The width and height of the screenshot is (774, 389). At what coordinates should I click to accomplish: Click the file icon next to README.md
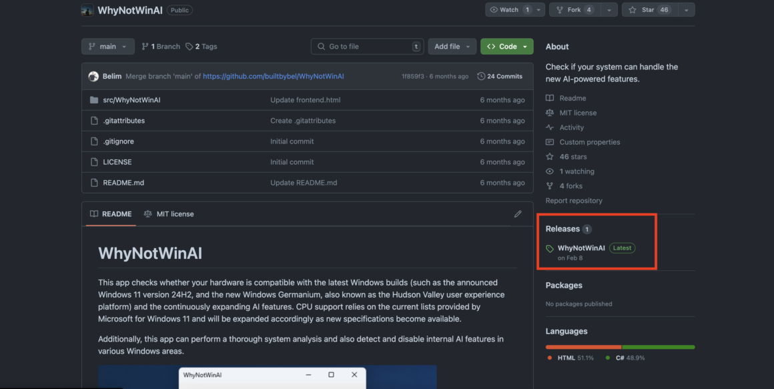coord(94,183)
